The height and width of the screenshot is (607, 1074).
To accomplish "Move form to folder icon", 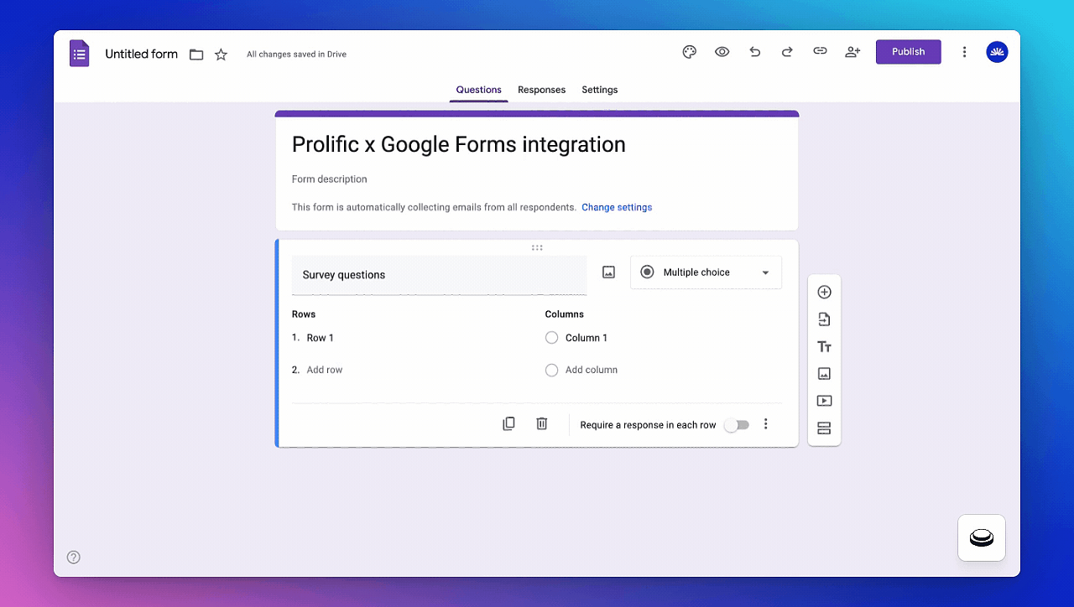I will click(x=196, y=54).
